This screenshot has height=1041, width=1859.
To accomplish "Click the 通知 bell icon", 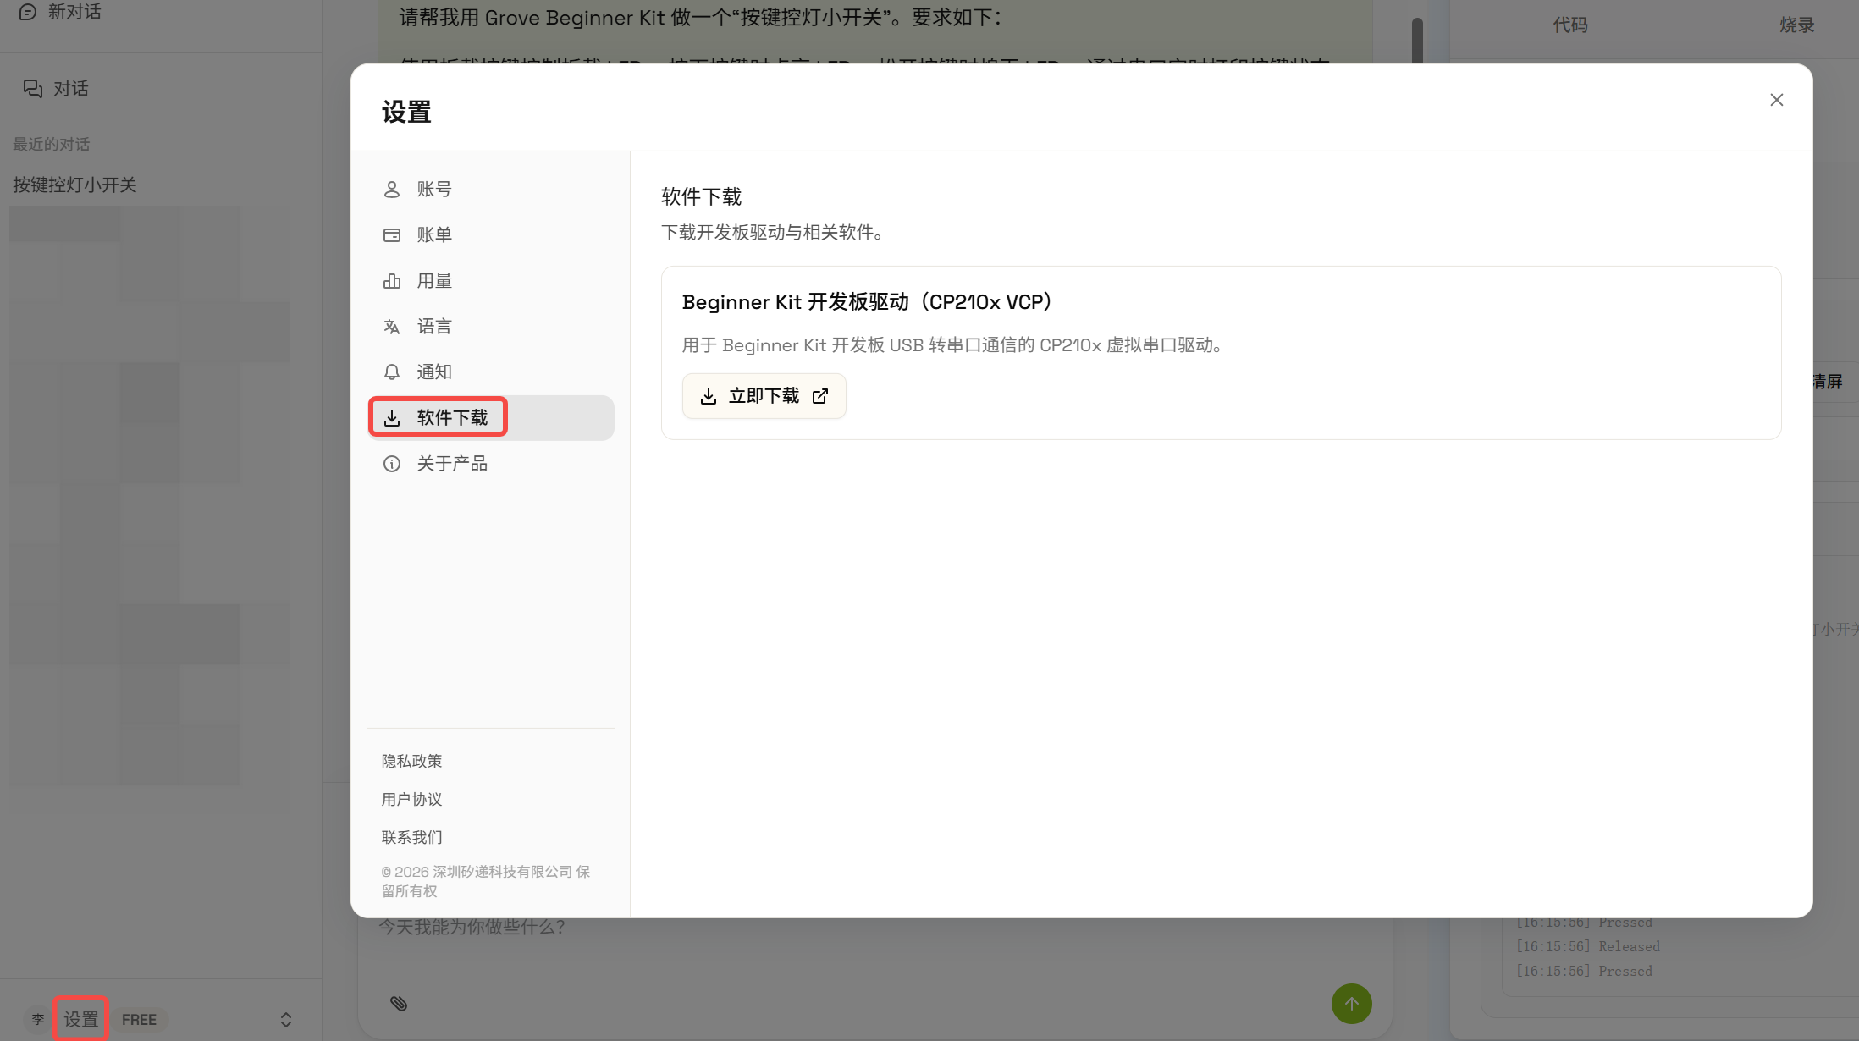I will tap(392, 372).
